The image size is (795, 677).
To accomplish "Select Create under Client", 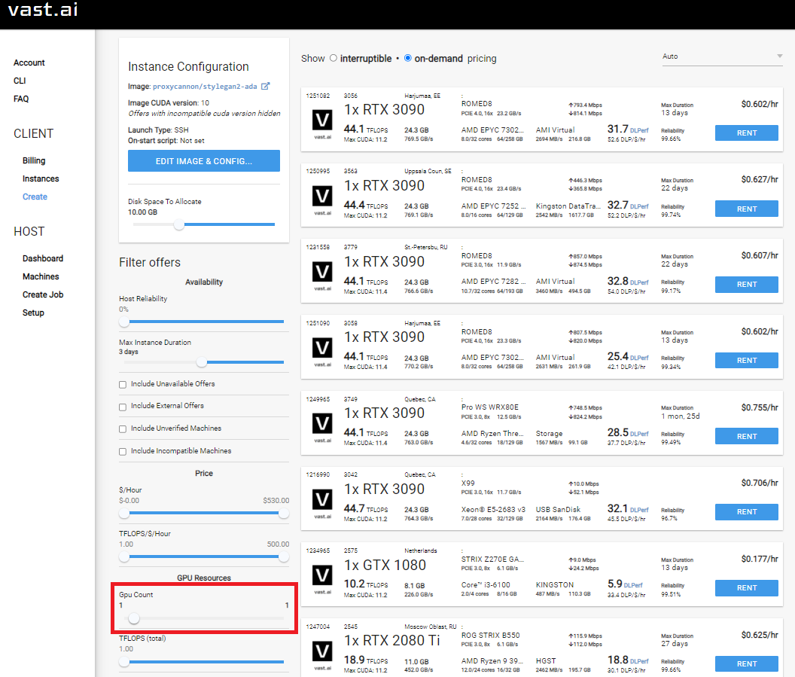I will [35, 197].
